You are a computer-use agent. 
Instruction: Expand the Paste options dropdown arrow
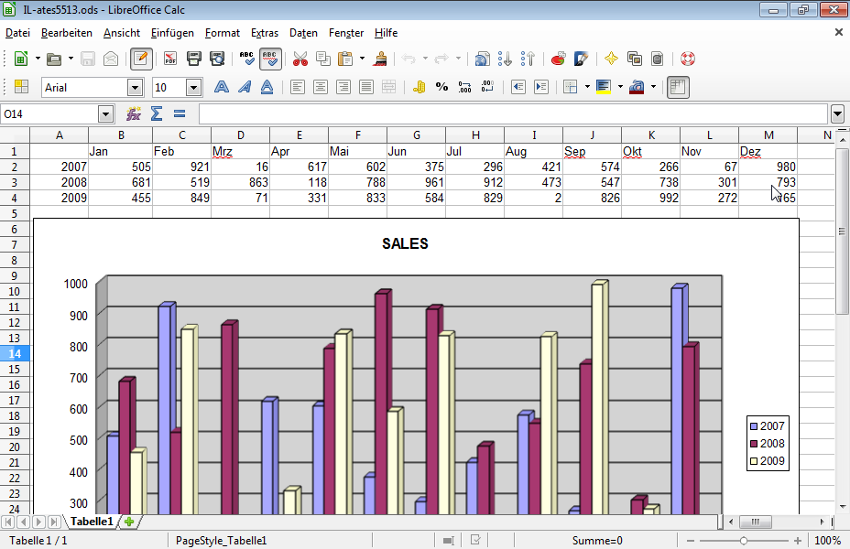point(362,59)
